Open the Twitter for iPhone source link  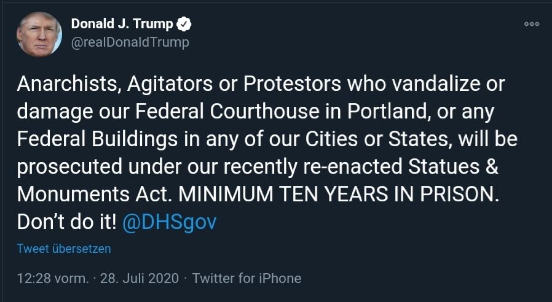246,278
